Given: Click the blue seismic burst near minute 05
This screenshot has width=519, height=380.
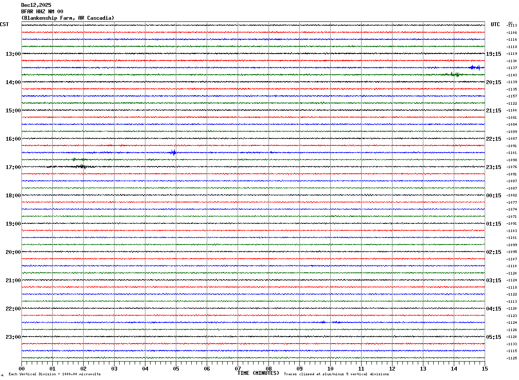Looking at the screenshot, I should pyautogui.click(x=173, y=152).
